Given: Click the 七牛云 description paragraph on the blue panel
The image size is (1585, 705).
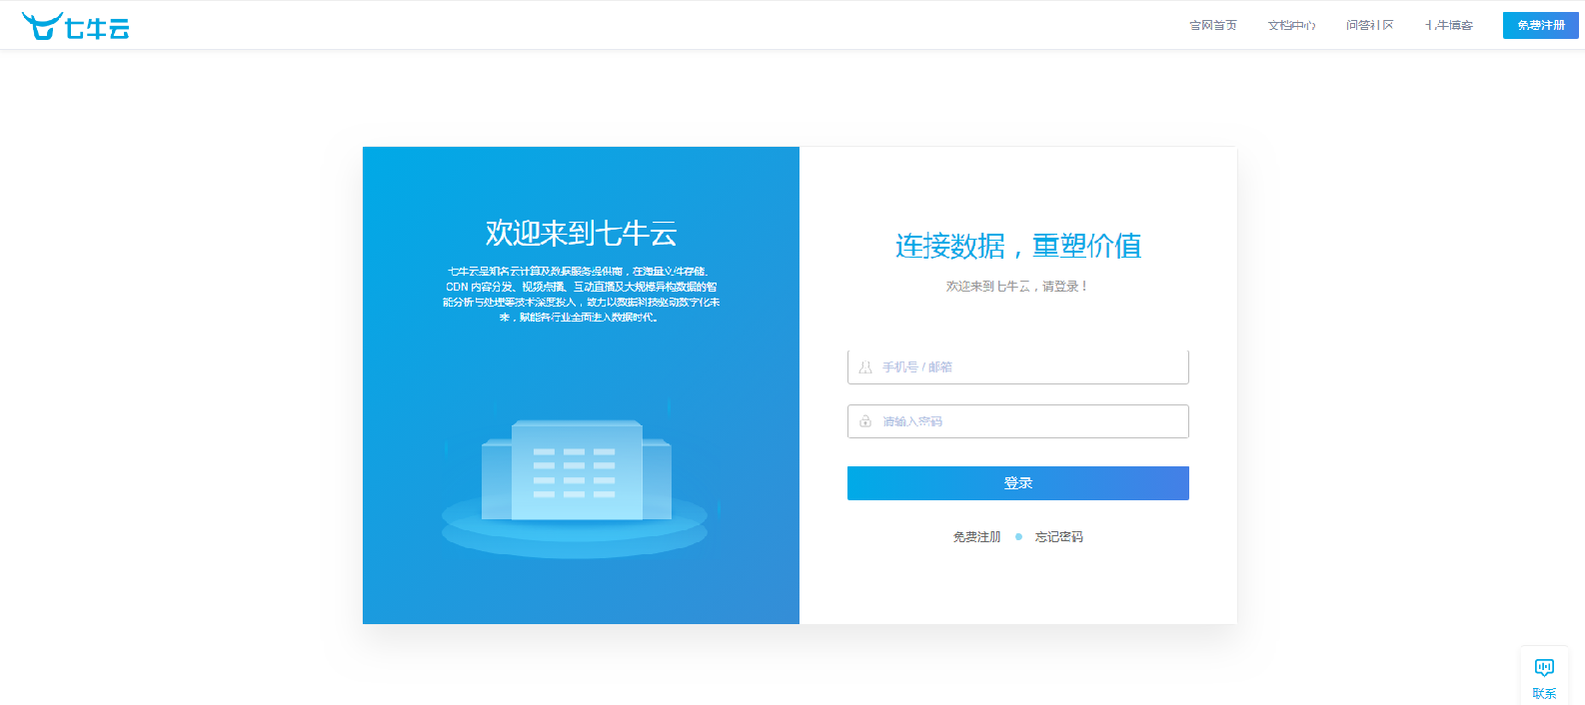Looking at the screenshot, I should point(581,294).
